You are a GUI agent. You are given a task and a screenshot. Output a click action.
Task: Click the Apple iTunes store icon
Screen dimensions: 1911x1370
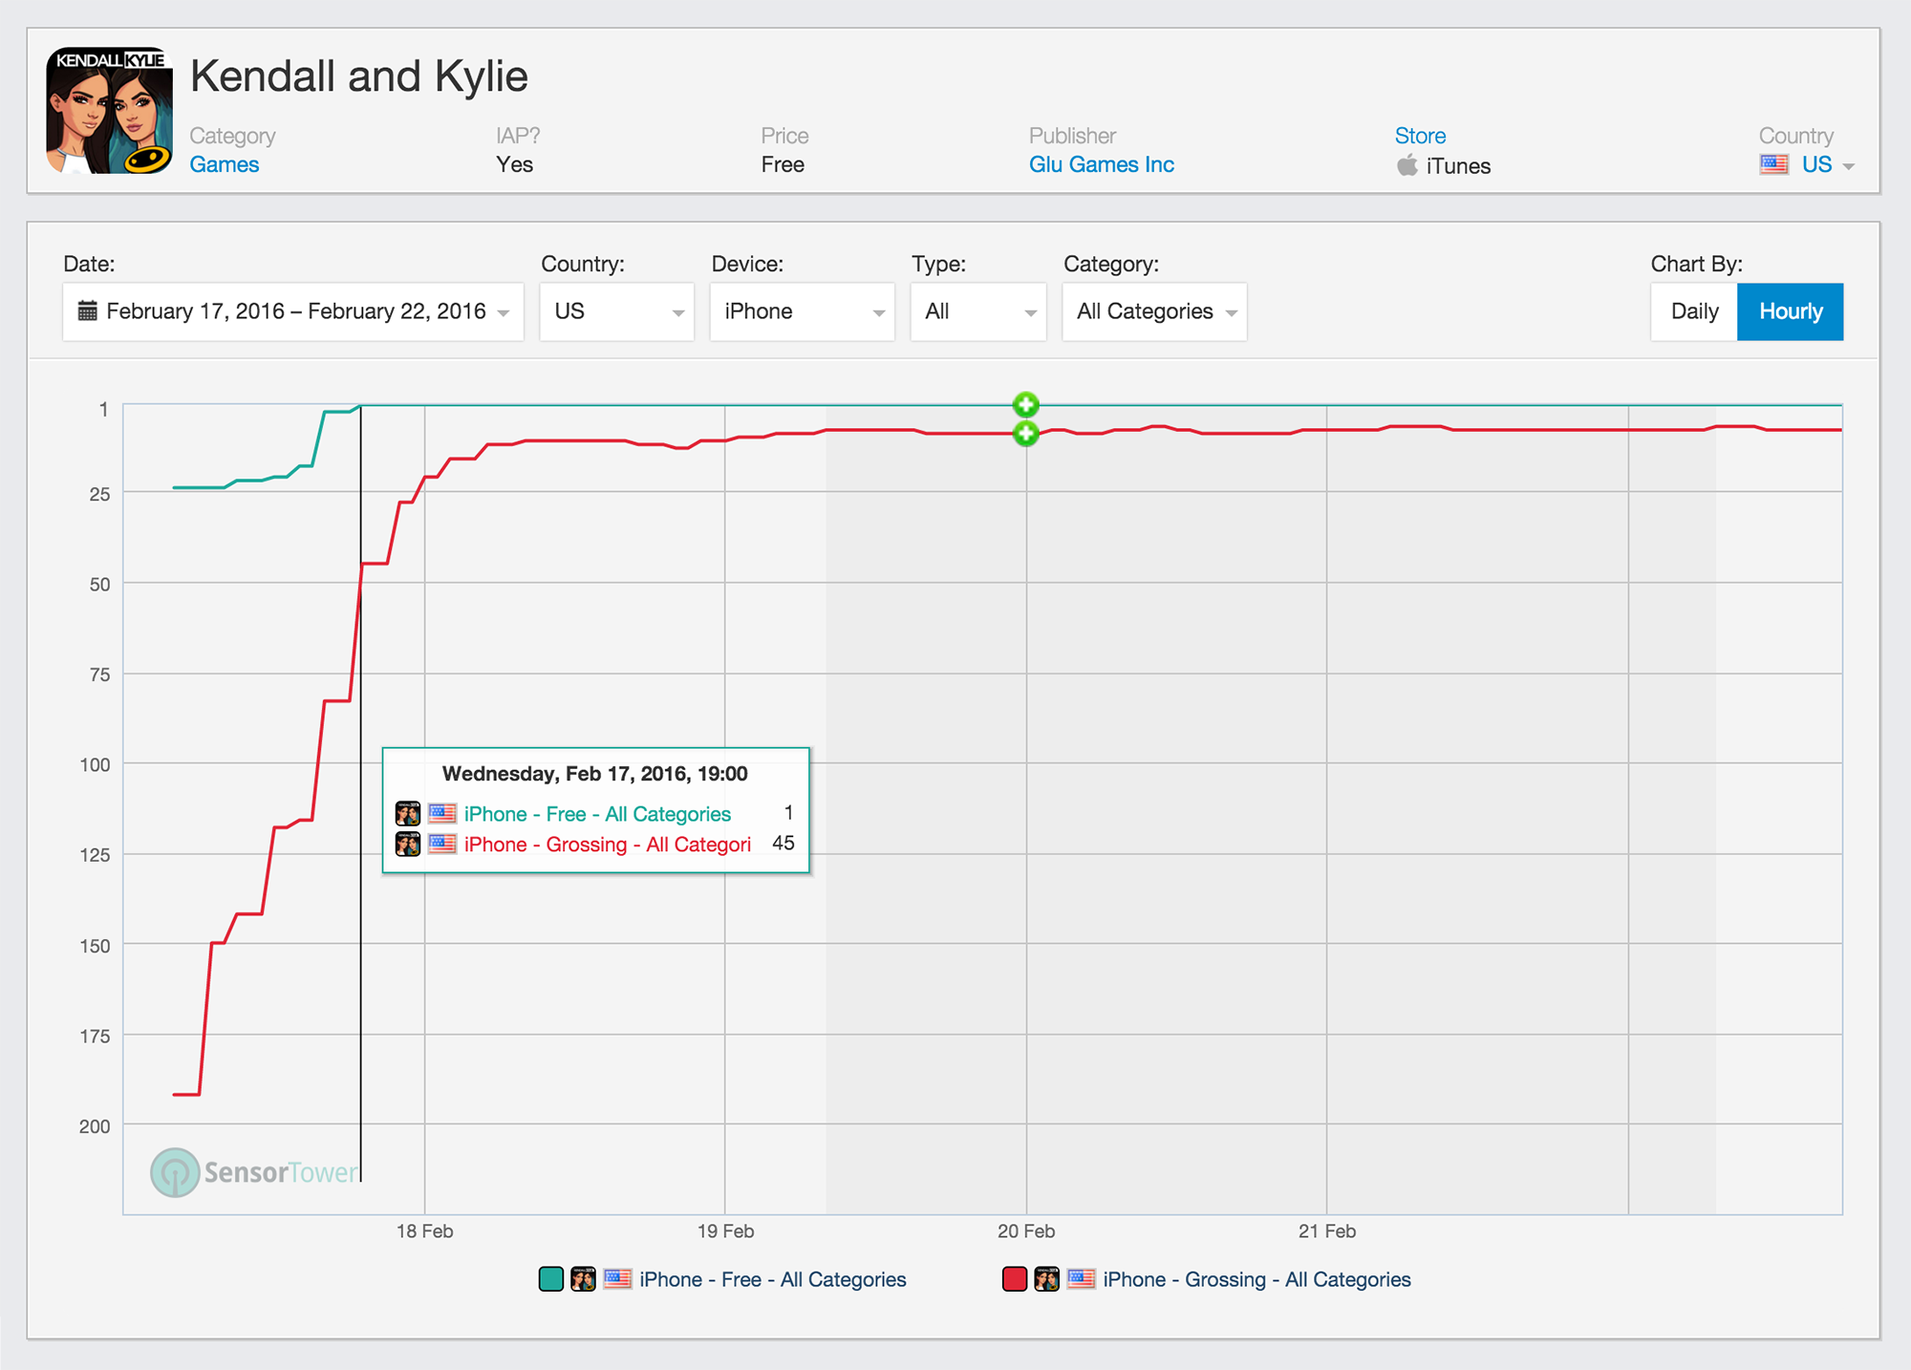click(x=1406, y=165)
